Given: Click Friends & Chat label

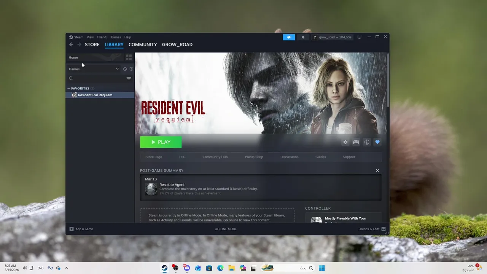Looking at the screenshot, I should click(369, 229).
